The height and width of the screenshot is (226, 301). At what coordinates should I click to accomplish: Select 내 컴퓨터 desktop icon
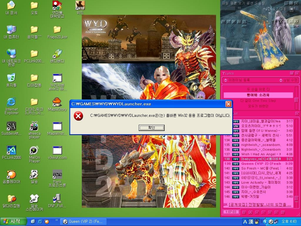tap(11, 32)
